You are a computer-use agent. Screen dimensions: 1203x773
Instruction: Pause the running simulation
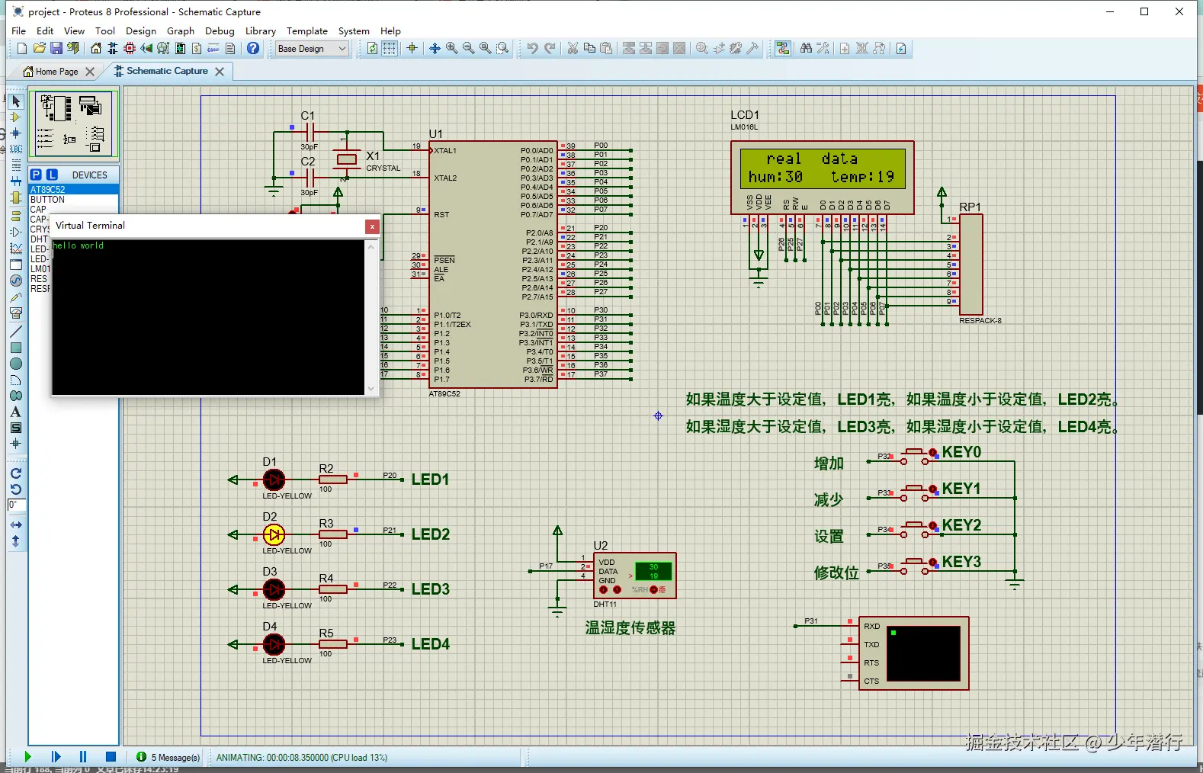[x=83, y=757]
